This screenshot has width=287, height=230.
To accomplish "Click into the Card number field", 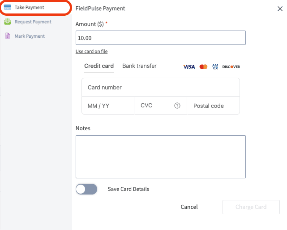I will coord(160,87).
